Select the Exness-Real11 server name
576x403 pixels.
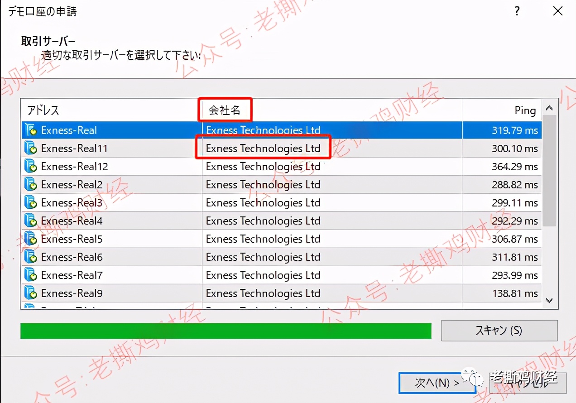pyautogui.click(x=74, y=149)
